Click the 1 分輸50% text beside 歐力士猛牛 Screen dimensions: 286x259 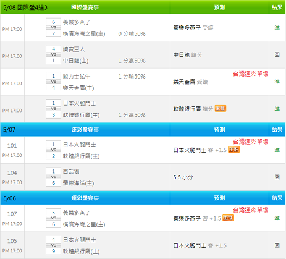pos(132,76)
